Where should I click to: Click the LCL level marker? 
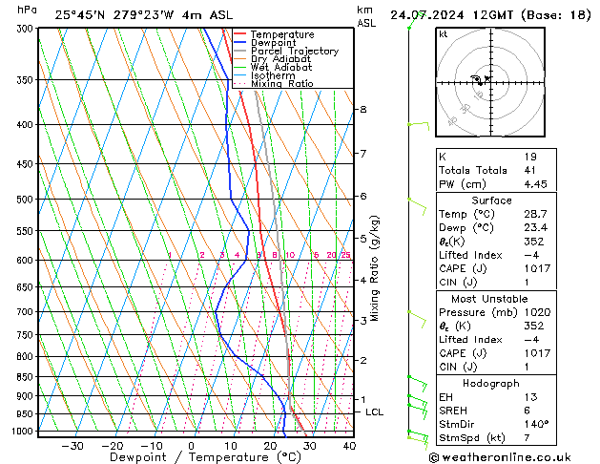375,411
